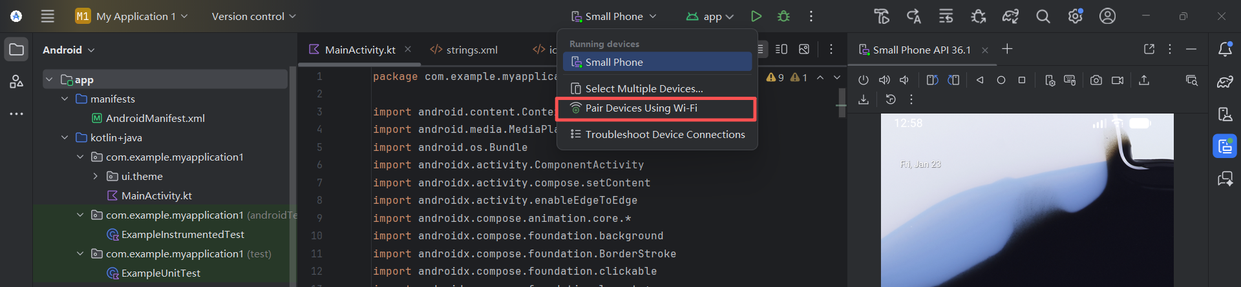This screenshot has height=287, width=1241.
Task: Toggle the Project tool window folder icon
Action: (16, 50)
